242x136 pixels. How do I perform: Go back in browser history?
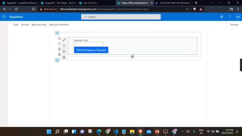pyautogui.click(x=4, y=9)
